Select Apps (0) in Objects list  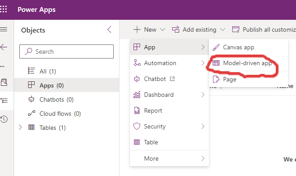(51, 85)
